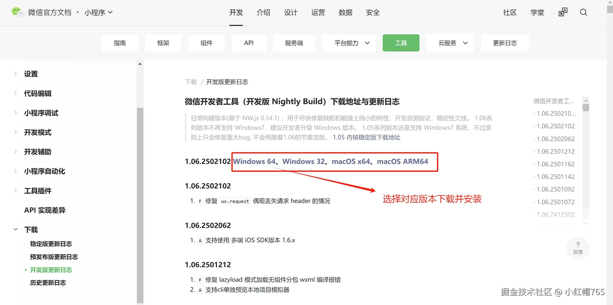This screenshot has height=305, width=613.
Task: Switch to the 开发 top tab
Action: coord(236,13)
